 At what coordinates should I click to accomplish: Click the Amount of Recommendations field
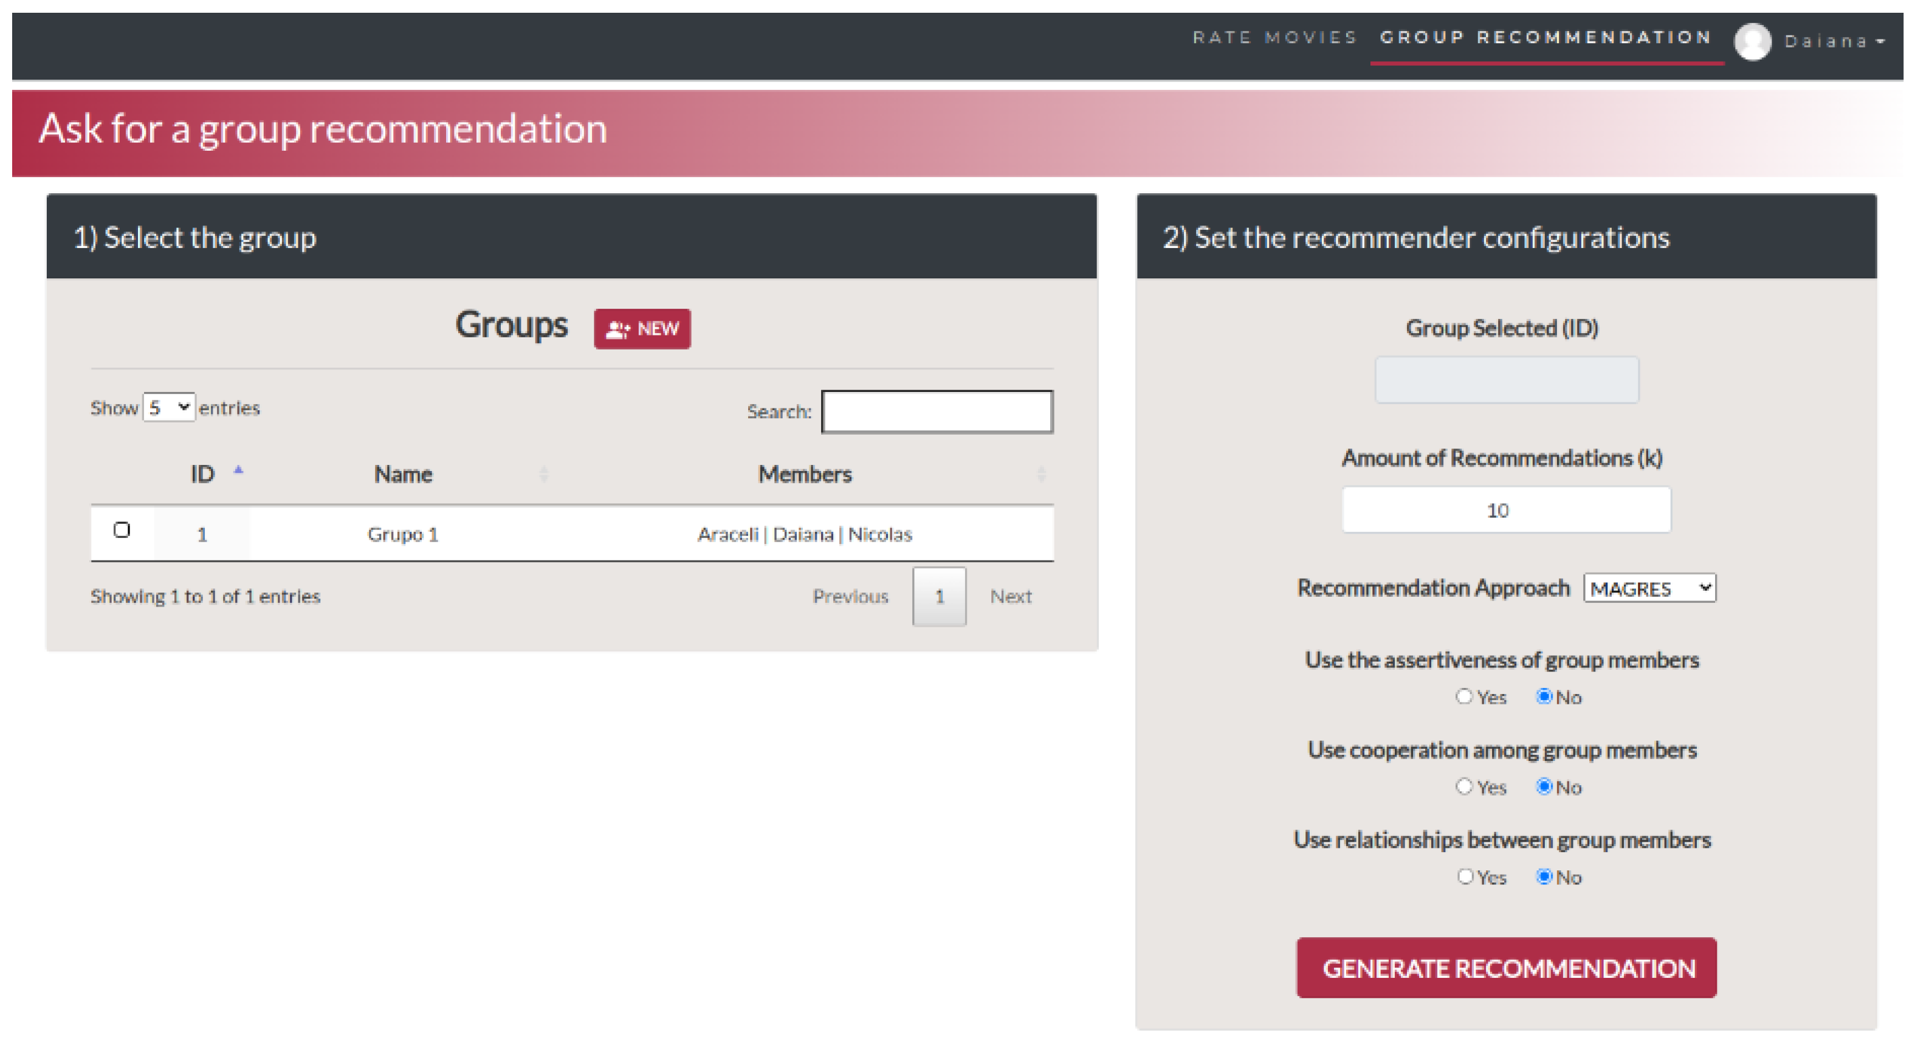tap(1505, 510)
